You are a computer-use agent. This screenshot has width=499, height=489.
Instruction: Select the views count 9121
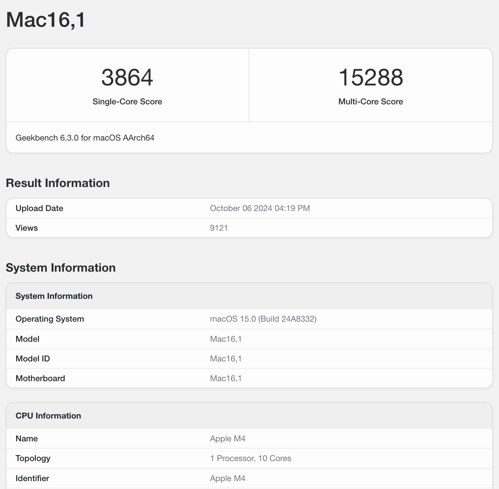[x=219, y=228]
